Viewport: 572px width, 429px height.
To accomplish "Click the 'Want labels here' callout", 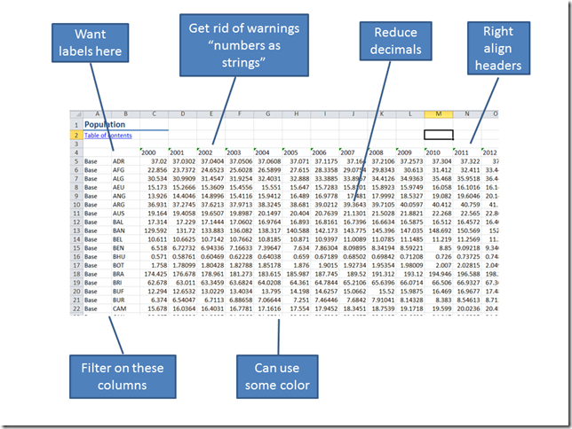I will click(x=91, y=43).
